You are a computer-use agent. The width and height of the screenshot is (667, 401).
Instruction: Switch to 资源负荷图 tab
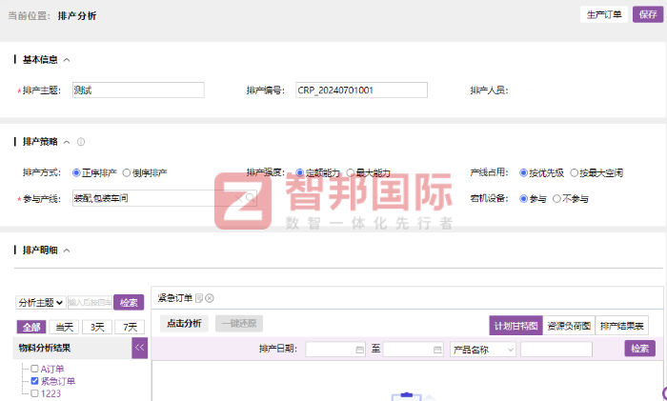pos(570,326)
